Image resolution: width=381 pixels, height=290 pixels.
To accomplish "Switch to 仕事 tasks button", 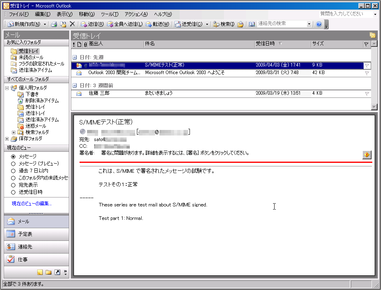I will click(x=36, y=259).
